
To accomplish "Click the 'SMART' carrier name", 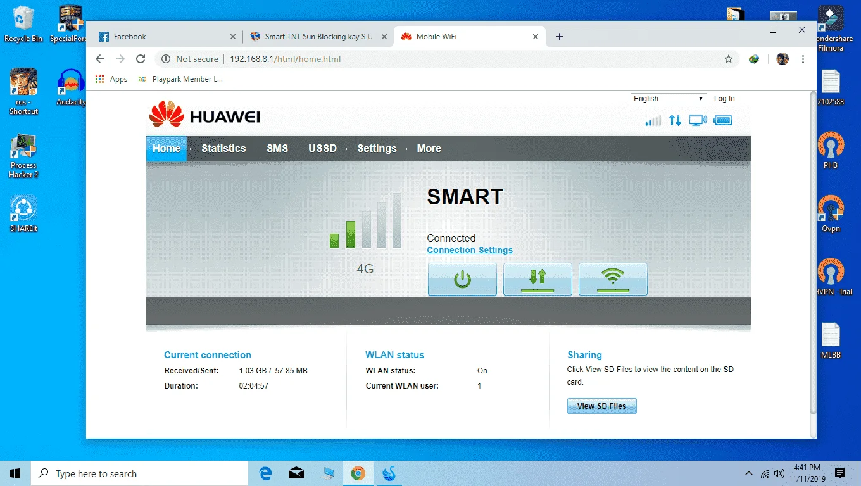I will click(x=465, y=197).
